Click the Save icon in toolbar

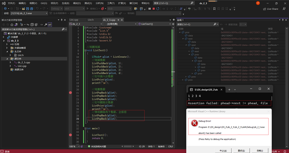[x=27, y=9]
